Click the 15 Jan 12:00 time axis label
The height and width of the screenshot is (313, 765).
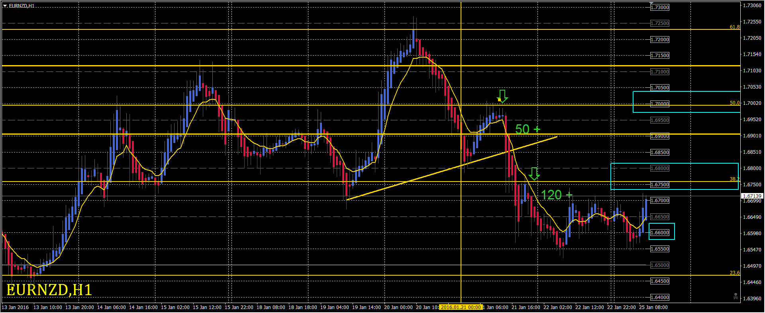click(207, 307)
